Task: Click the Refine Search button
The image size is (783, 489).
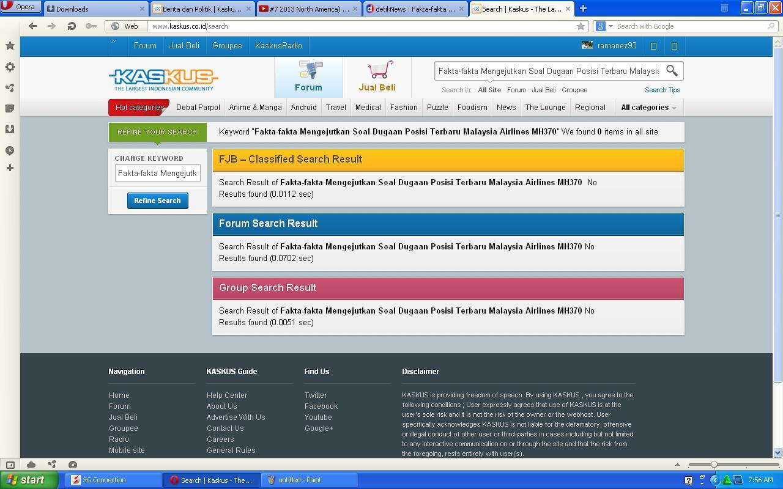Action: pos(157,200)
